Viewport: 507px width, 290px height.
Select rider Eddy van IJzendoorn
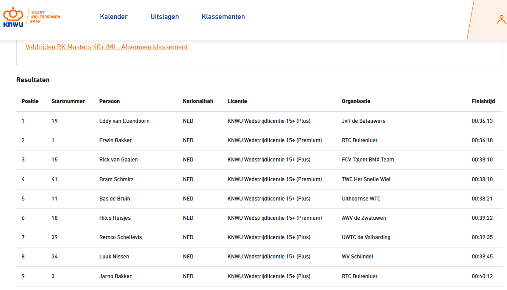pyautogui.click(x=124, y=121)
